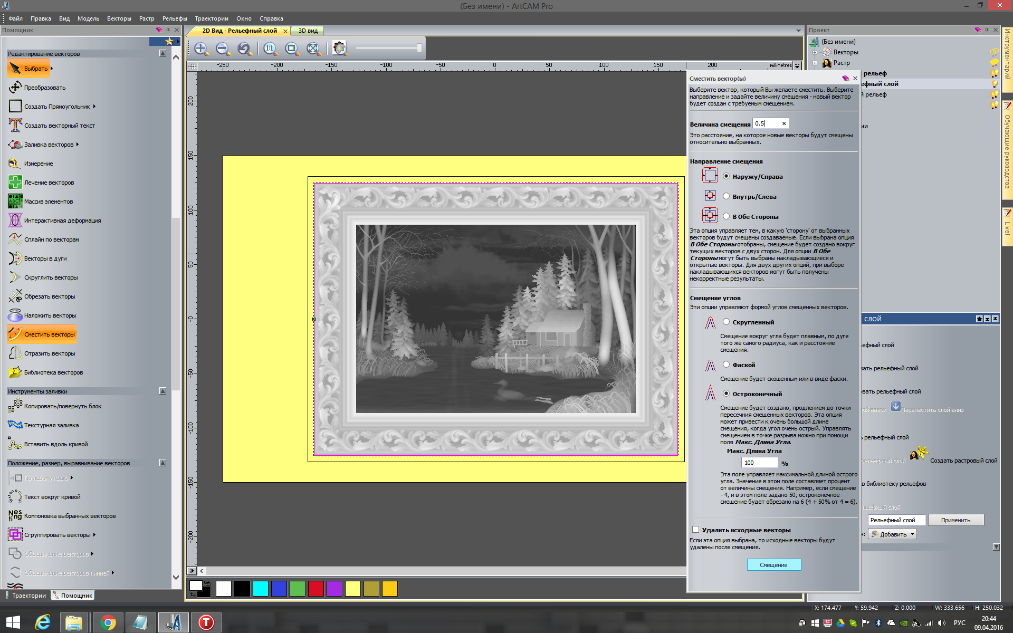Collapse the Редактирование векторов section
Viewport: 1013px width, 633px height.
tap(163, 53)
